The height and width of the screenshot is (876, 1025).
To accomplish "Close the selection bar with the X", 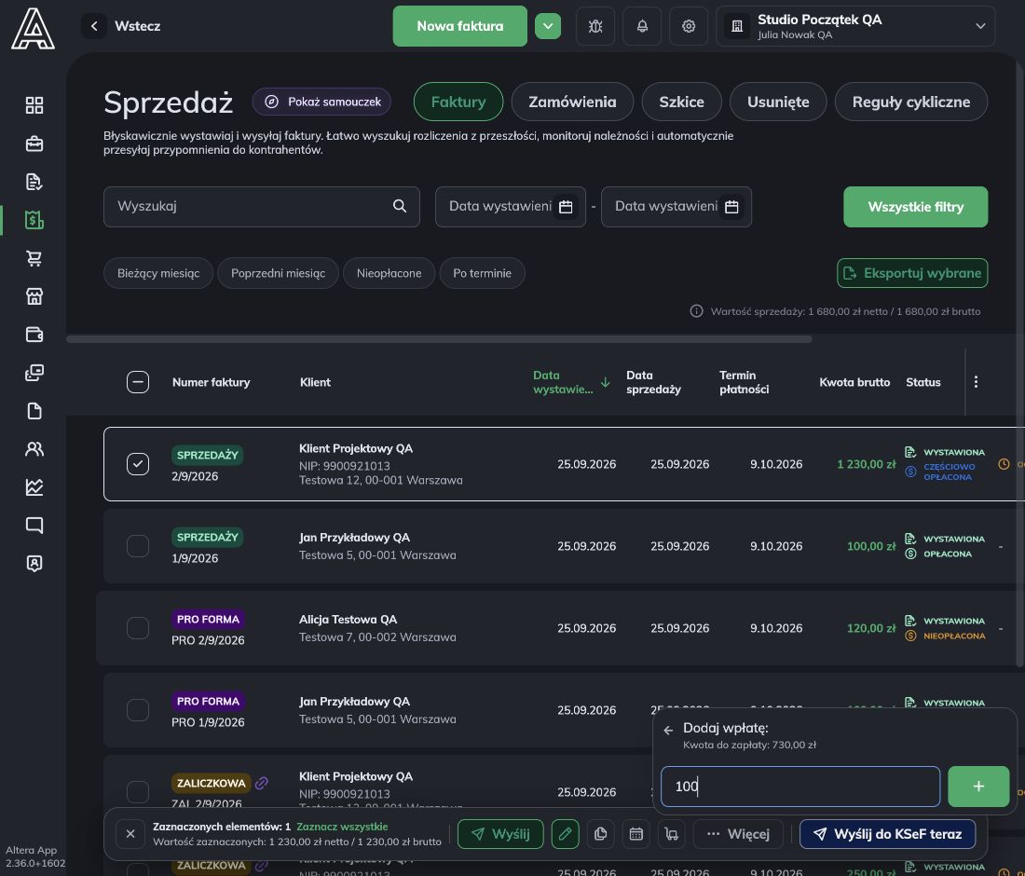I will (x=130, y=834).
